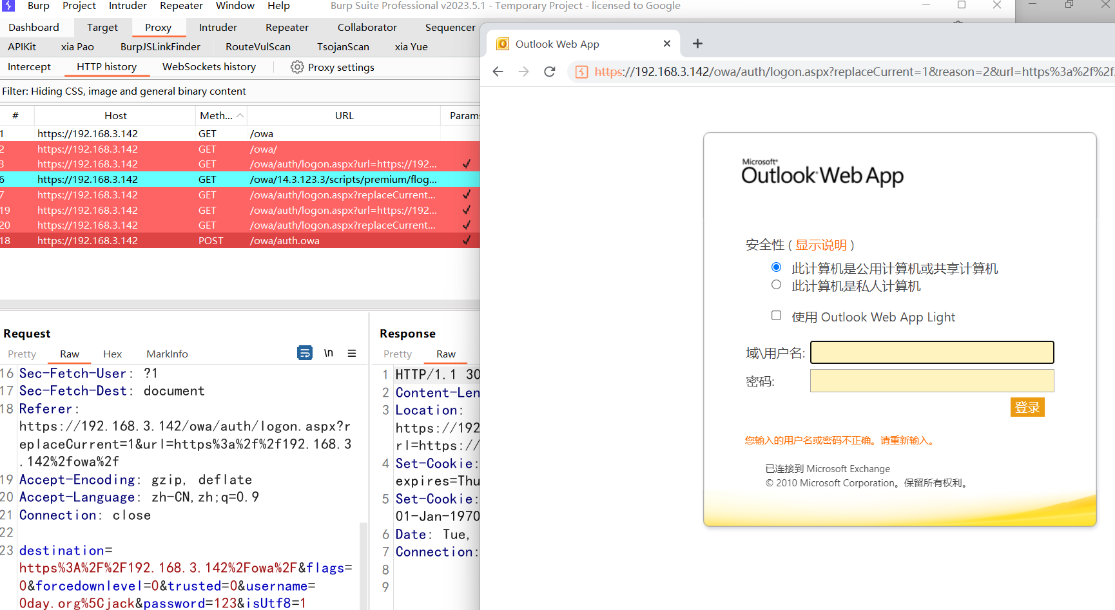Switch Request view to Hex
Screen dimensions: 1115x610
tap(112, 354)
